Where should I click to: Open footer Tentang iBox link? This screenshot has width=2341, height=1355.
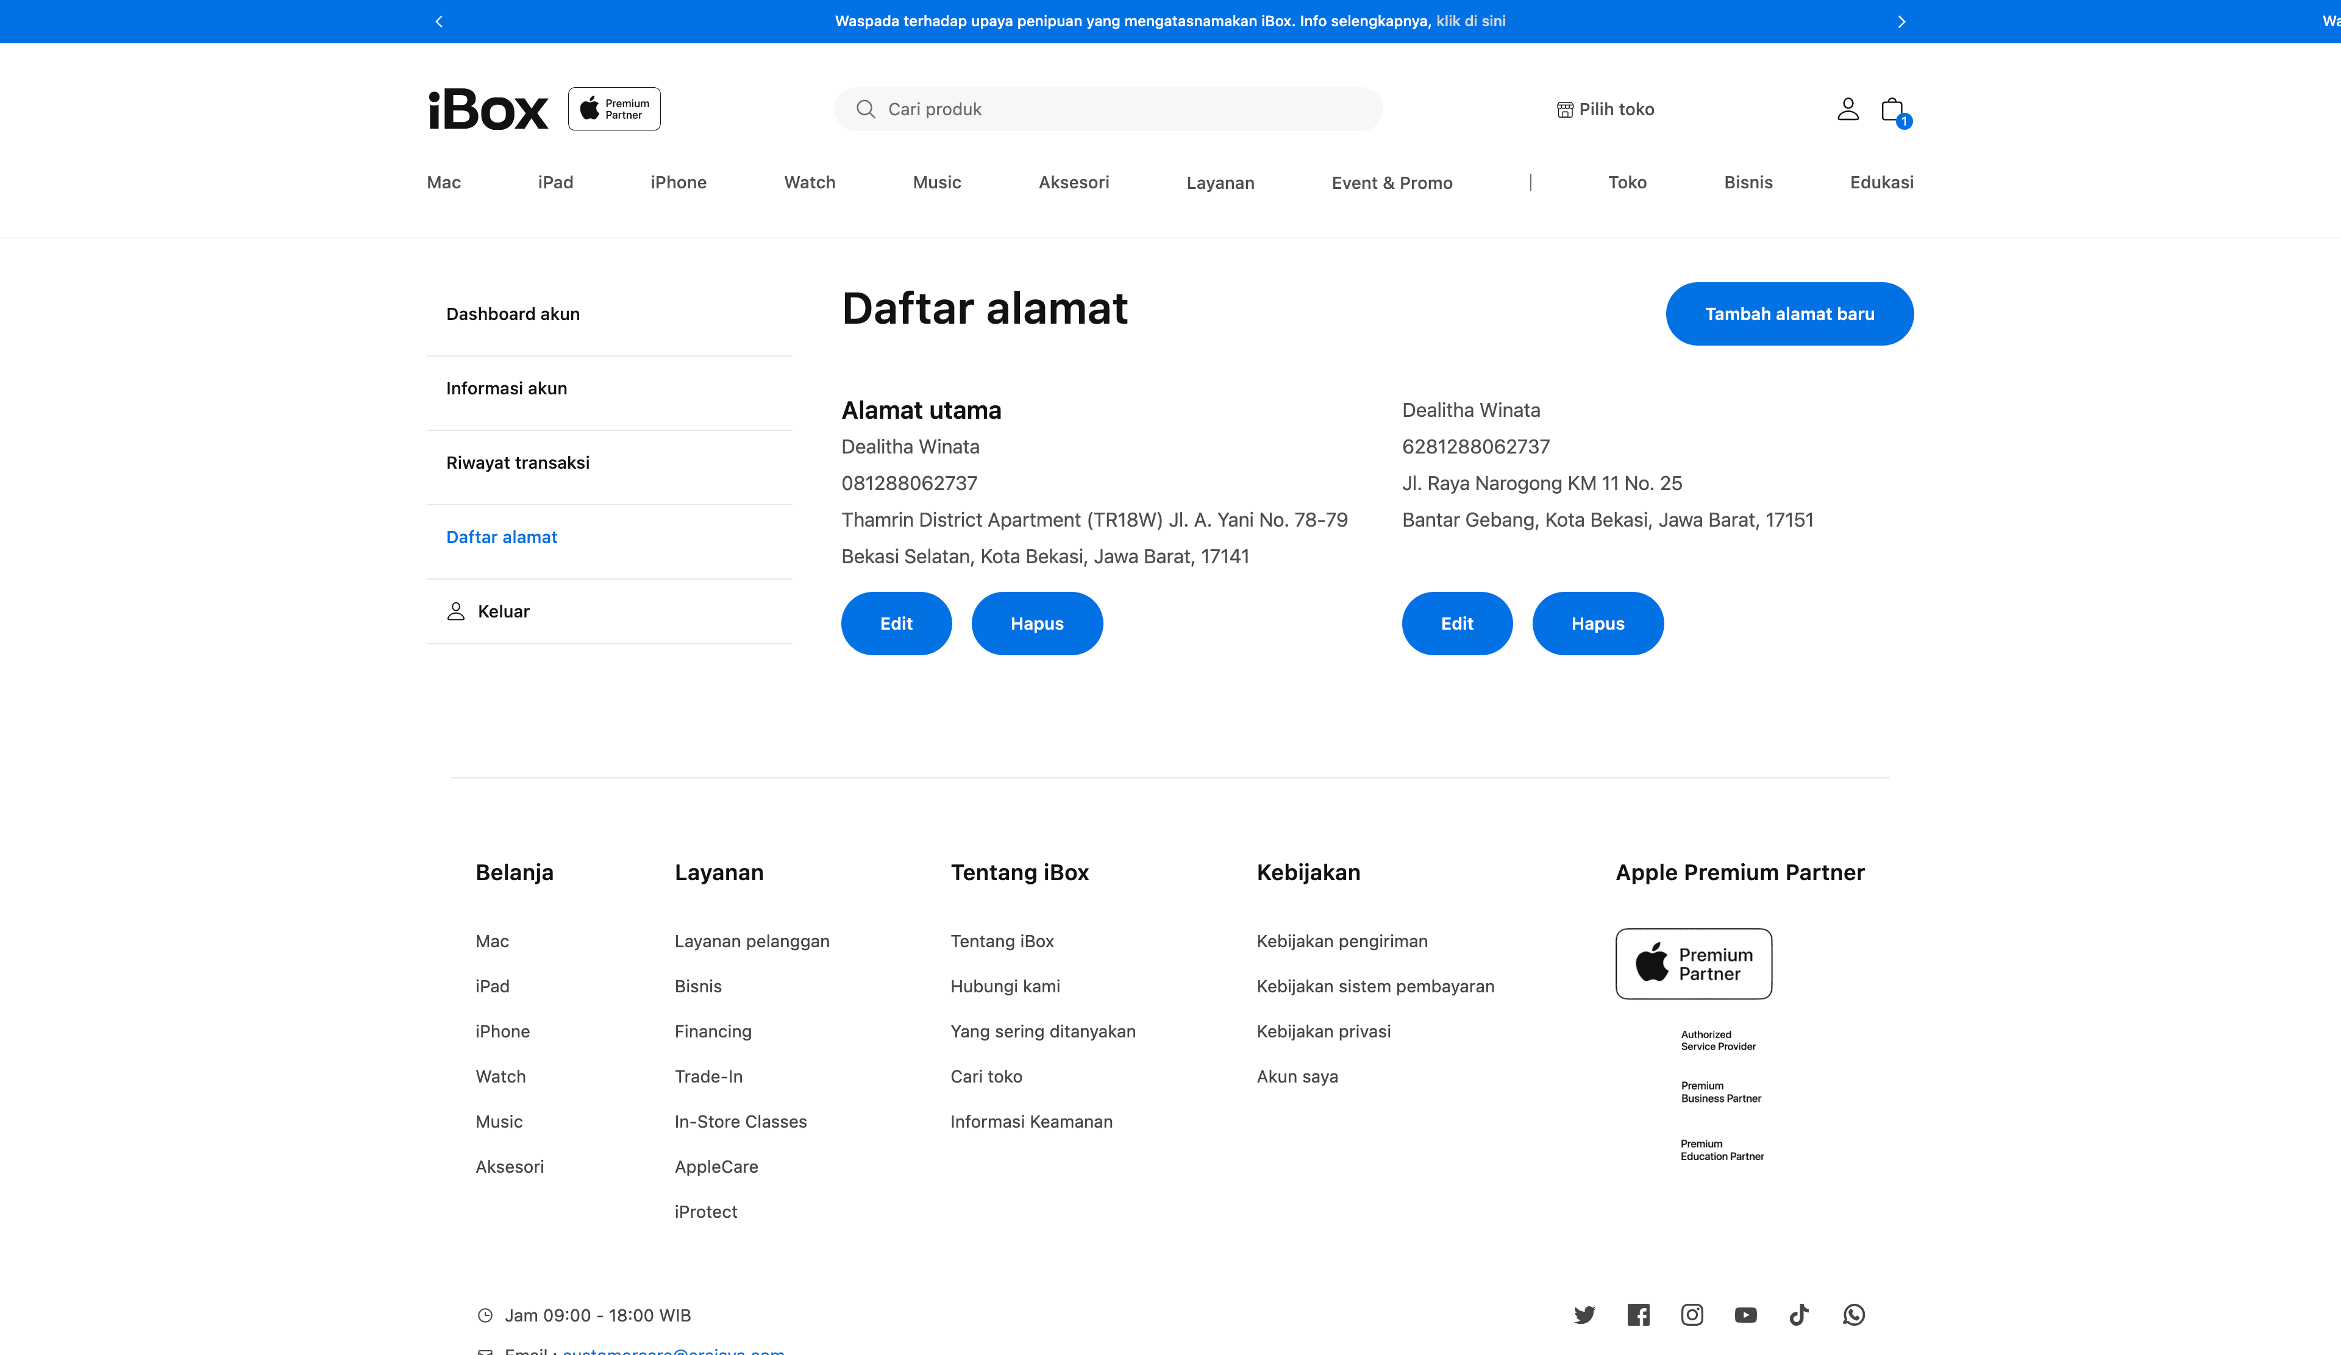click(1002, 941)
